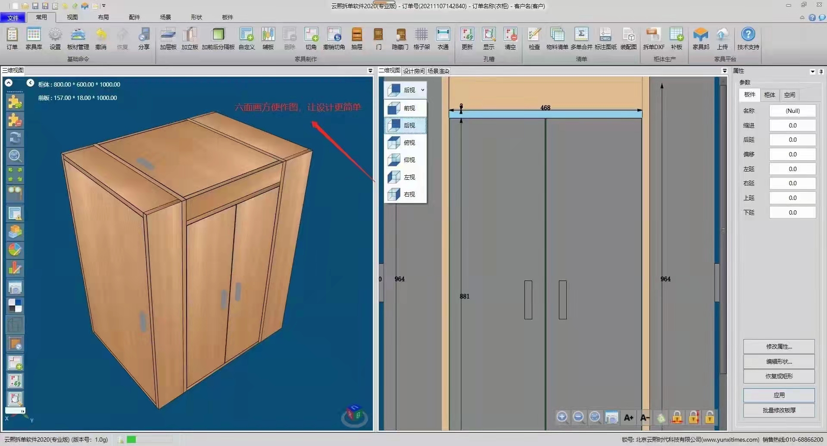
Task: Toggle the yellow unlocked padlock icon
Action: point(709,417)
